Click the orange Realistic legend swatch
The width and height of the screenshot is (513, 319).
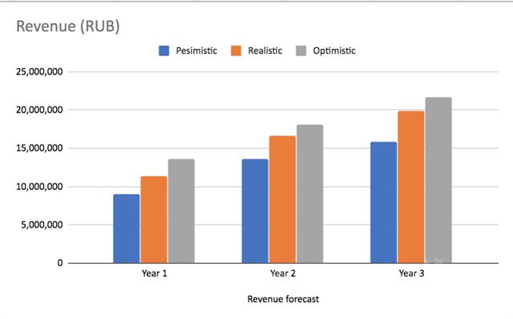coord(236,50)
